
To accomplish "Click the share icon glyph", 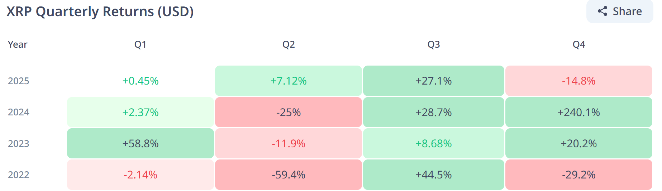I will click(603, 11).
